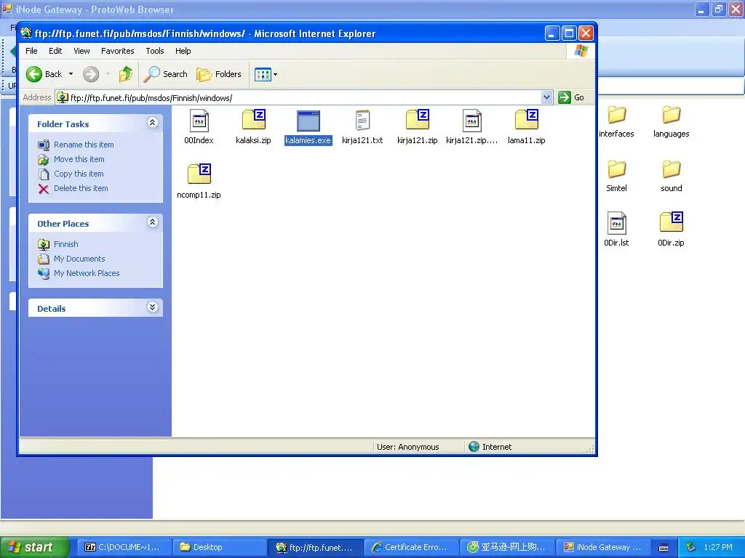Toggle the Folders pane button
This screenshot has width=745, height=558.
219,74
